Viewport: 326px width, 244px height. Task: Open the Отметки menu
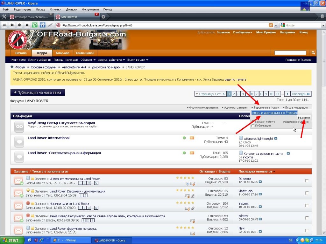(55, 9)
